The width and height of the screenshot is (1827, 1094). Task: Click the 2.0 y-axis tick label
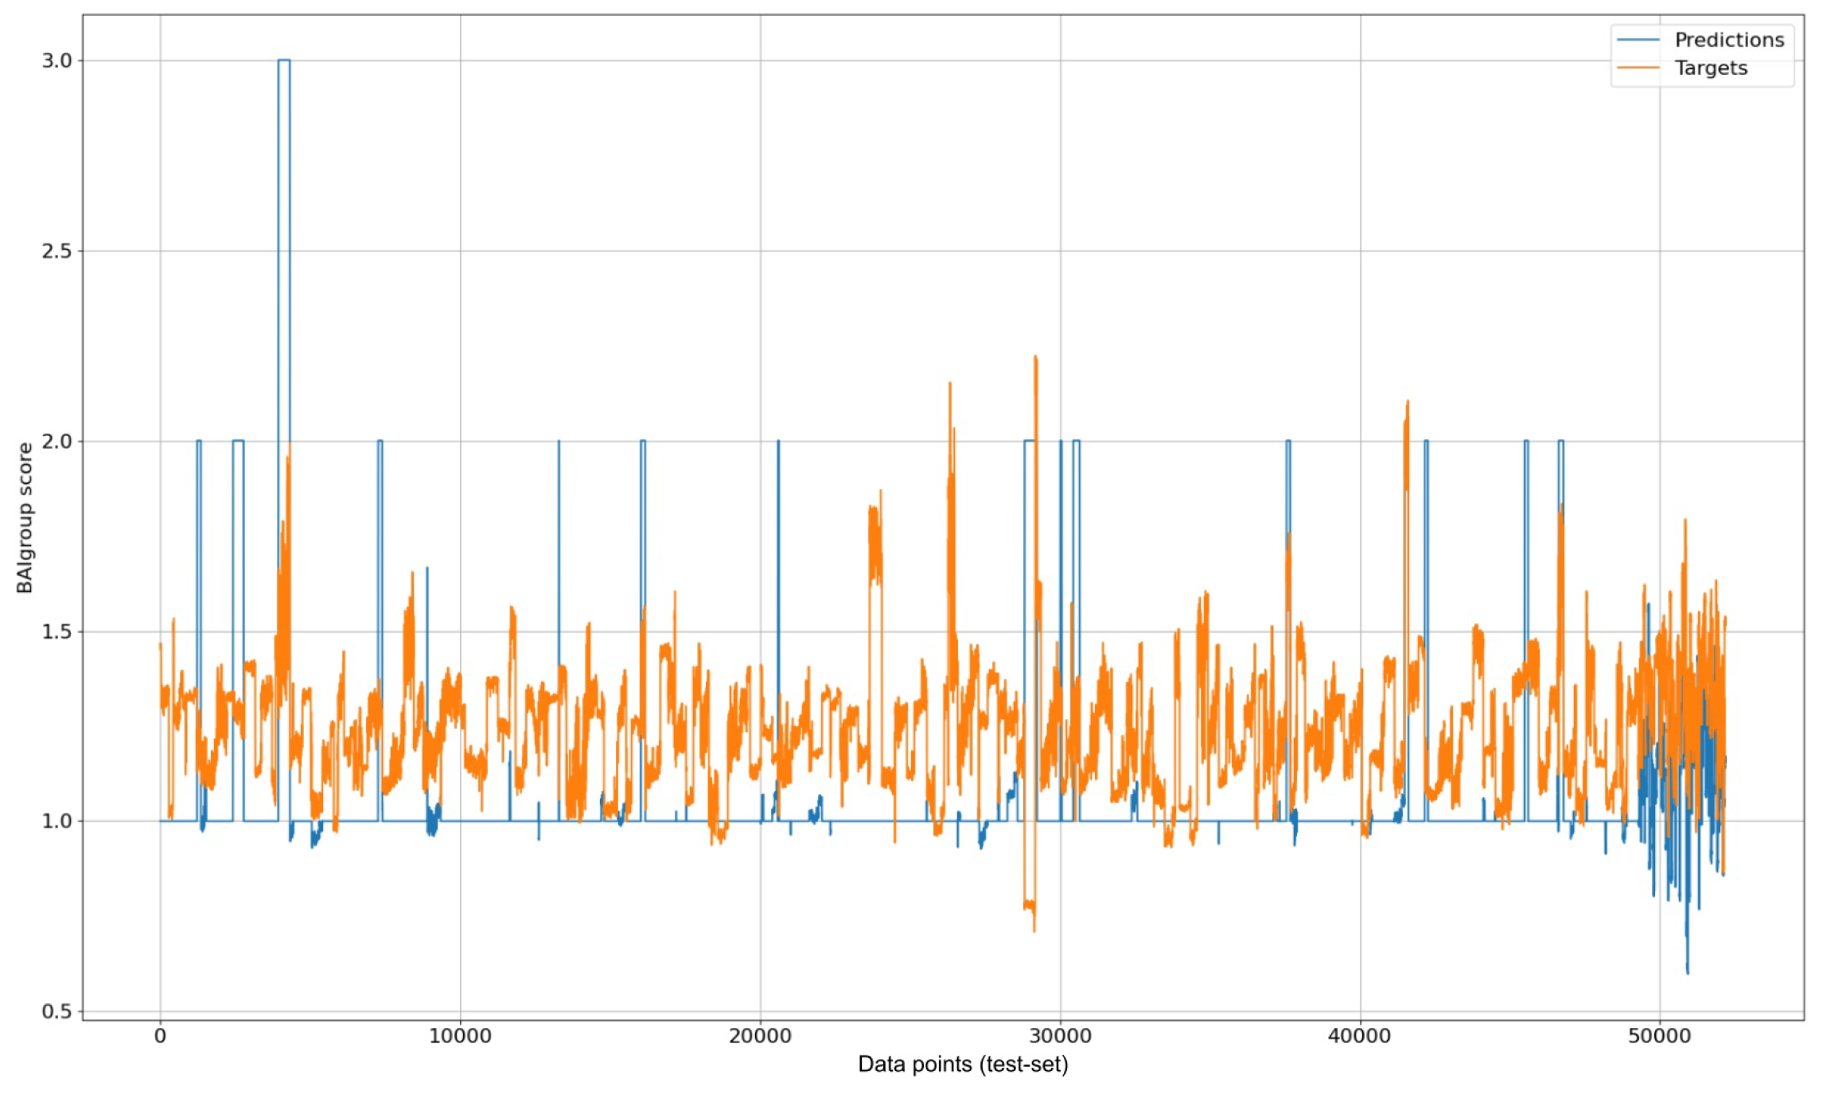[56, 441]
